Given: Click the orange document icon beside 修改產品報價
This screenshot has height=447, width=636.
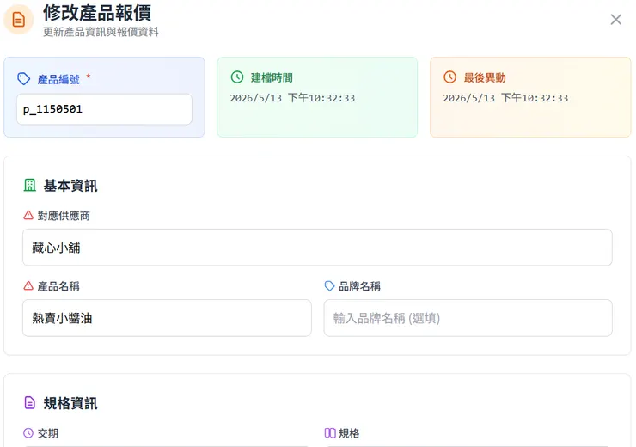Looking at the screenshot, I should point(18,20).
